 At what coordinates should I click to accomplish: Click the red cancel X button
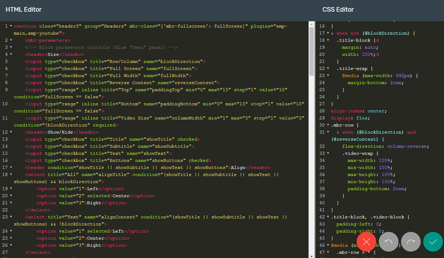(366, 242)
